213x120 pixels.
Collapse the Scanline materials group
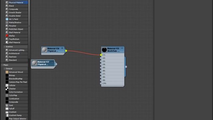click(x=5, y=47)
